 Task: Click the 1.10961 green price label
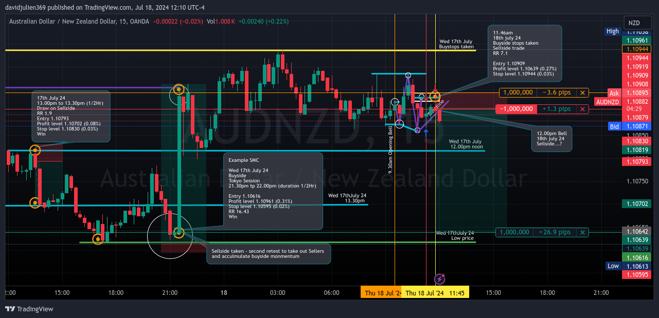(x=637, y=40)
